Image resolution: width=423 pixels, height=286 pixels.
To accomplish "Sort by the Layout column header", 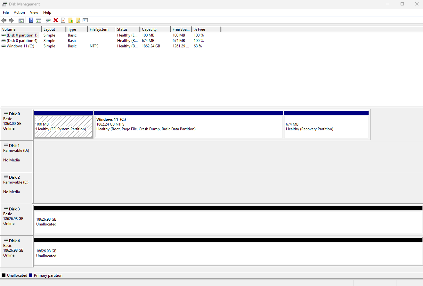I will pyautogui.click(x=53, y=29).
